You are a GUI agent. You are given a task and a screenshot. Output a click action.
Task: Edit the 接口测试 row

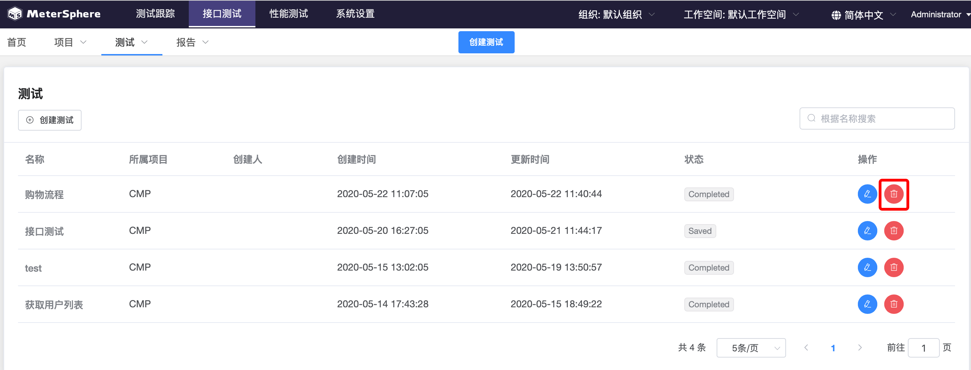867,230
